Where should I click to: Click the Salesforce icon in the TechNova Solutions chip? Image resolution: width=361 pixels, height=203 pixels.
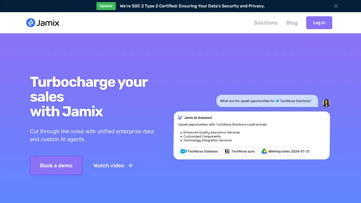pos(183,151)
